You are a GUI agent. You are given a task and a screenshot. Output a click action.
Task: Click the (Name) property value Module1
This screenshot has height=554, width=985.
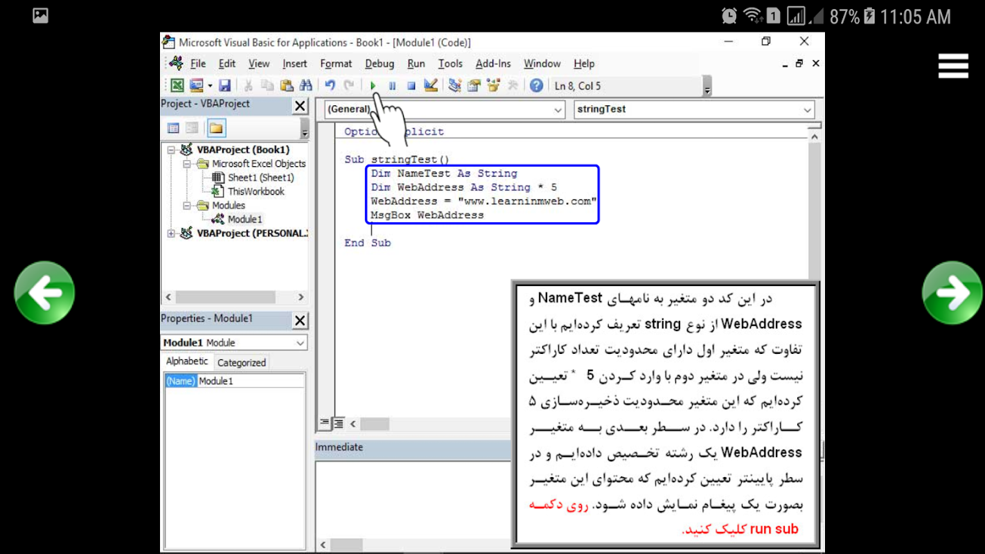(x=251, y=381)
